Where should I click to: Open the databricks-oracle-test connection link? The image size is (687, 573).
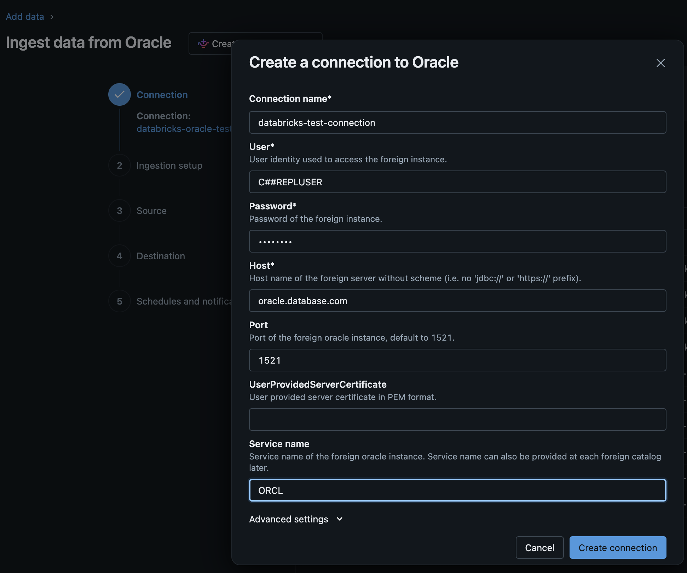(184, 128)
